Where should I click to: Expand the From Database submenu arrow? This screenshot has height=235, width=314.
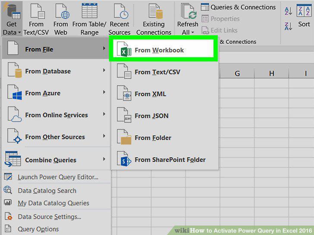coord(104,70)
